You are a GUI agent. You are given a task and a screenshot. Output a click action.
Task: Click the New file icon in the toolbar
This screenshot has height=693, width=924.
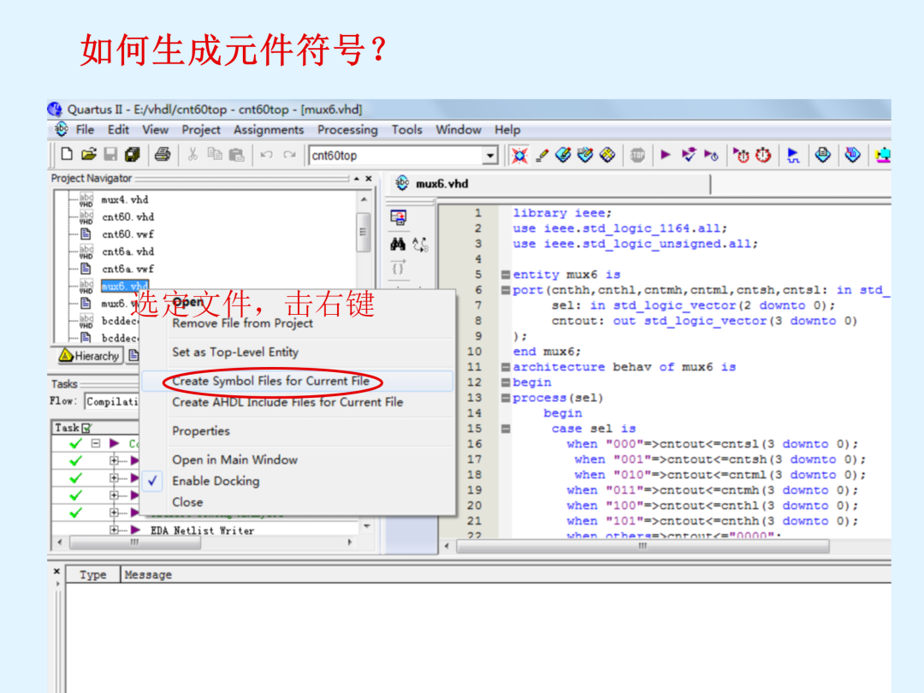(x=67, y=154)
